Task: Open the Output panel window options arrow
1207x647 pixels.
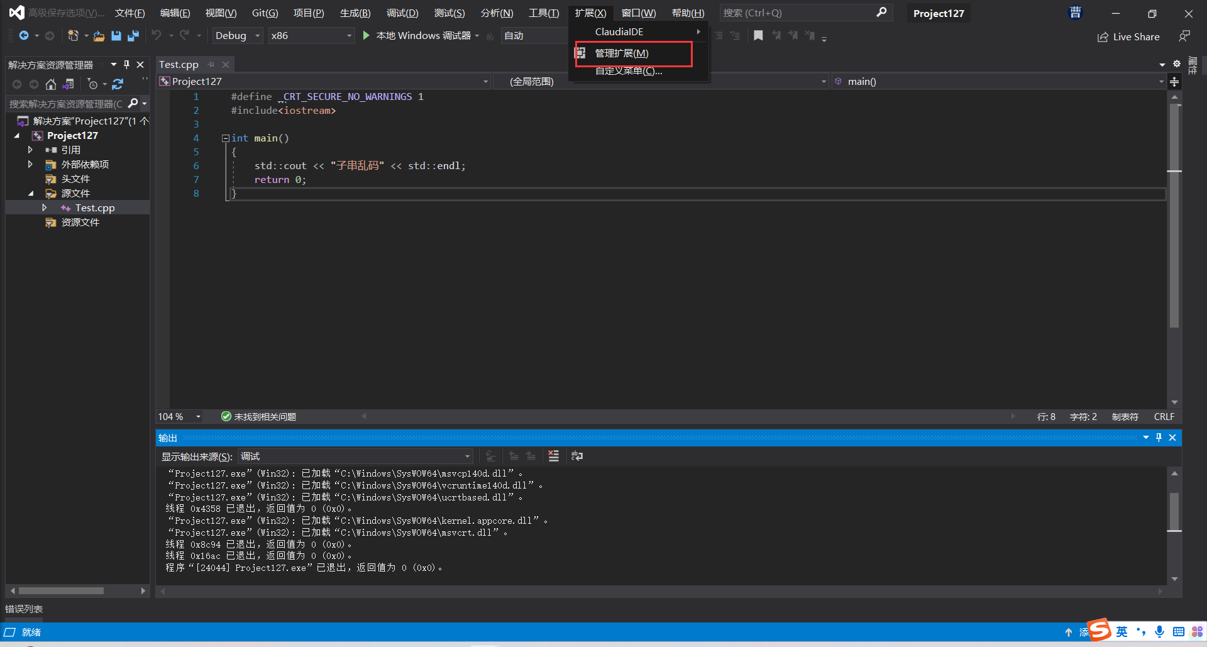Action: [x=1146, y=438]
